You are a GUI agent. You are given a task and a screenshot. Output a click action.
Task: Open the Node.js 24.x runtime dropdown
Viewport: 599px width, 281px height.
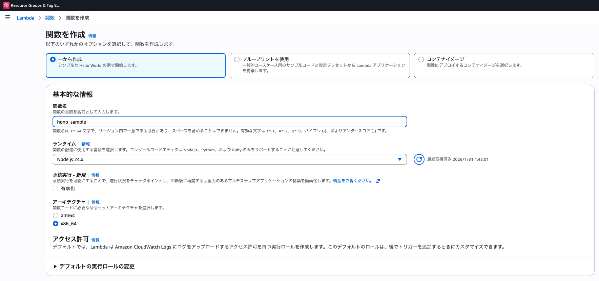(x=230, y=159)
